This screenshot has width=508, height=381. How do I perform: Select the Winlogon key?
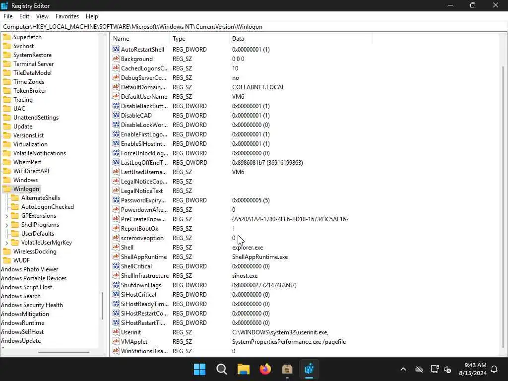[x=26, y=189]
